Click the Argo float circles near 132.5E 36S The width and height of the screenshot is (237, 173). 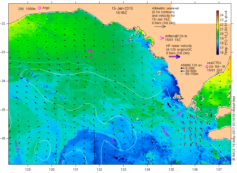coord(112,140)
